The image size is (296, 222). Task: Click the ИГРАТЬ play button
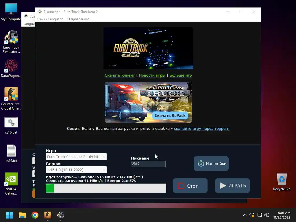pos(232,186)
